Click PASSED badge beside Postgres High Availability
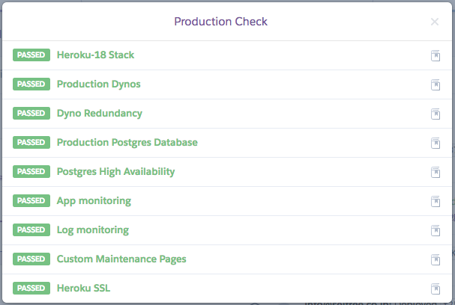Viewport: 455px width, 305px height. pos(31,172)
